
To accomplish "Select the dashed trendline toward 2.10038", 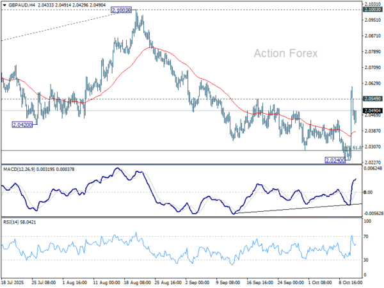I will pyautogui.click(x=60, y=26).
